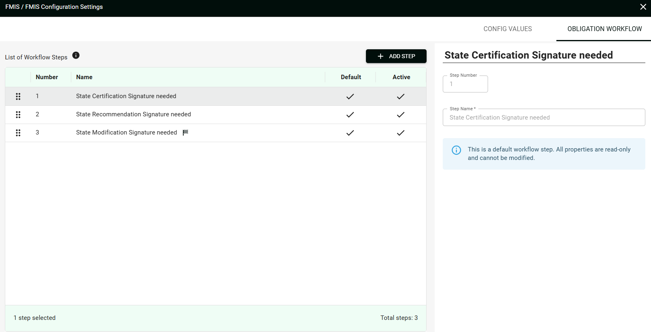Screen dimensions: 651x332
Task: Switch to the Config Values tab
Action: pos(507,29)
